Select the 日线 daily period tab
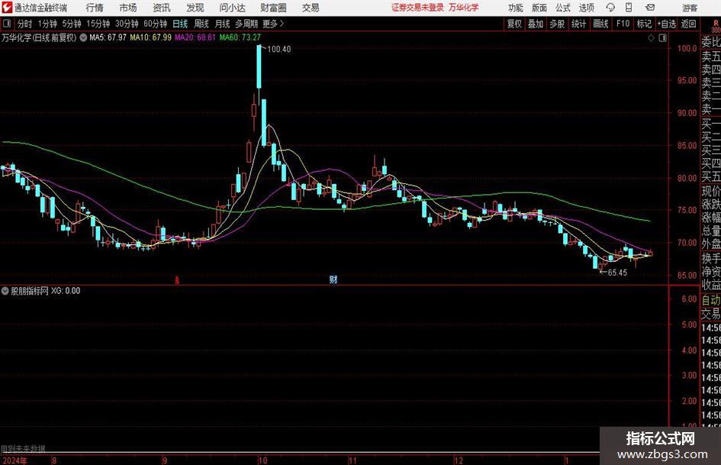Image resolution: width=721 pixels, height=465 pixels. (180, 24)
